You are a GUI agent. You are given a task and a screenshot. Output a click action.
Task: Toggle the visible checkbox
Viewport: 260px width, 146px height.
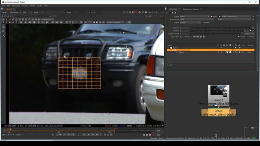point(239,36)
